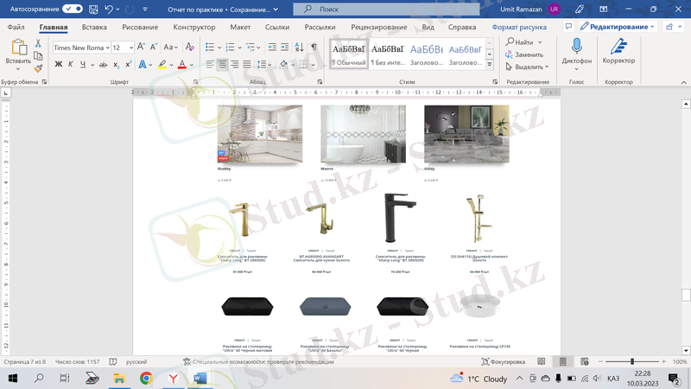Toggle show paragraph marks
The width and height of the screenshot is (691, 389).
(x=314, y=47)
